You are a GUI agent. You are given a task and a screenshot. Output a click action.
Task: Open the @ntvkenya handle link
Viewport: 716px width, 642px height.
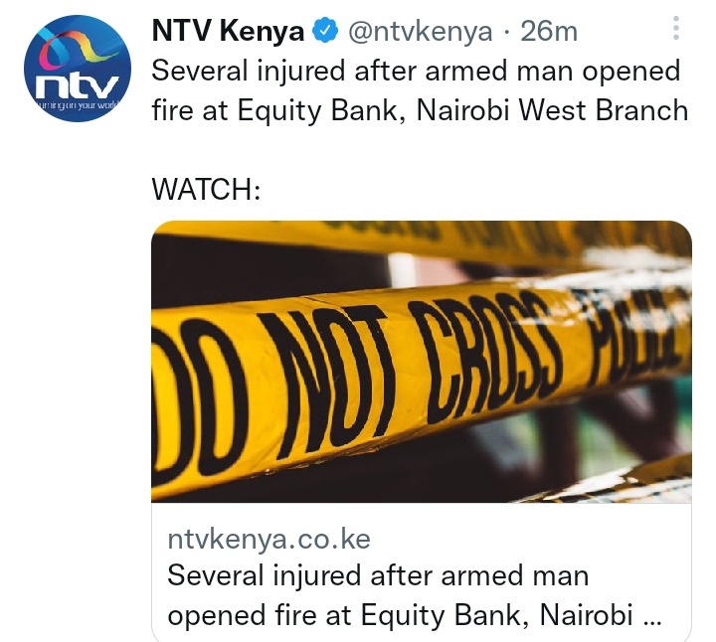420,32
